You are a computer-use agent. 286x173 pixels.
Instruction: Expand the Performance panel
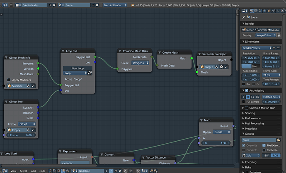pos(252,118)
